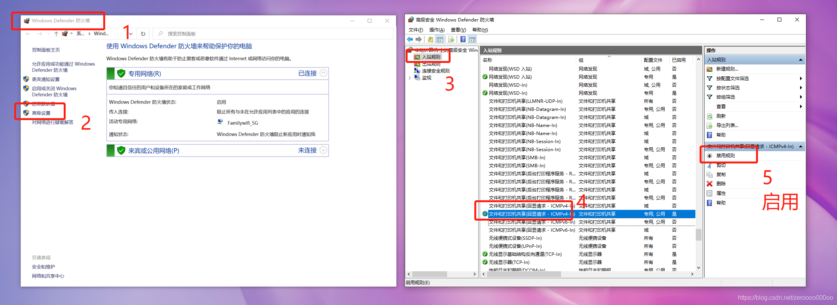Select the 无线显示器(TCP-In) rule row
This screenshot has width=837, height=305.
[588, 262]
